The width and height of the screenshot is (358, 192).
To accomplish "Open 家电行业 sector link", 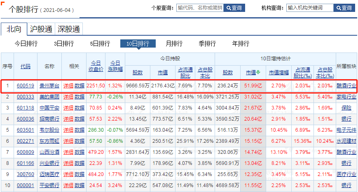I will (346, 97).
